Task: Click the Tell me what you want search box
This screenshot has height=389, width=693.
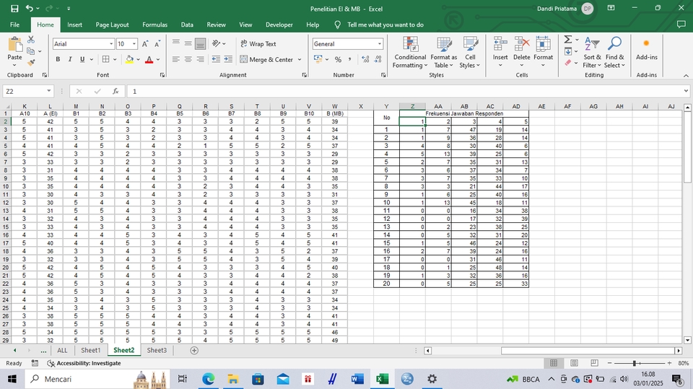Action: [385, 25]
